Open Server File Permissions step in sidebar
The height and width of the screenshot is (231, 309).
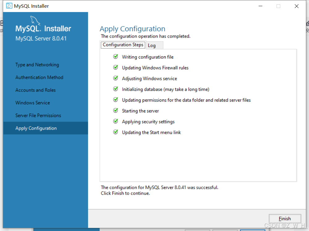click(x=38, y=115)
